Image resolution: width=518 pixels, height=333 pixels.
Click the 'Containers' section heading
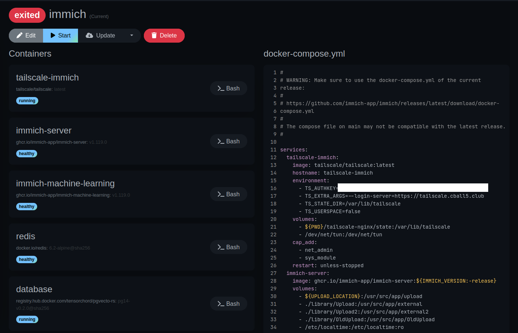click(x=30, y=54)
